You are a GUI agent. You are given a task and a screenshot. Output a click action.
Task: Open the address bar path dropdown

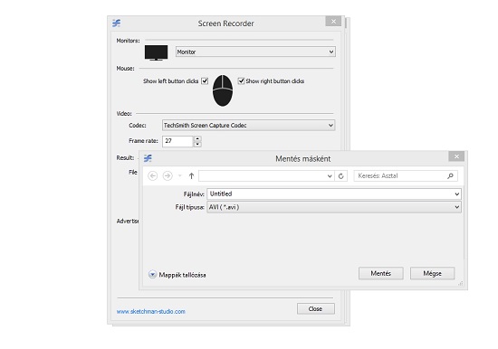pyautogui.click(x=330, y=176)
